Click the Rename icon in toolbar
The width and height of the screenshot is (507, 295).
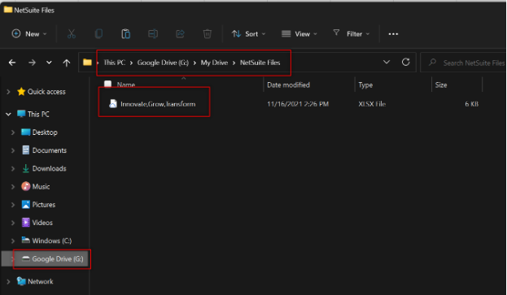point(153,34)
